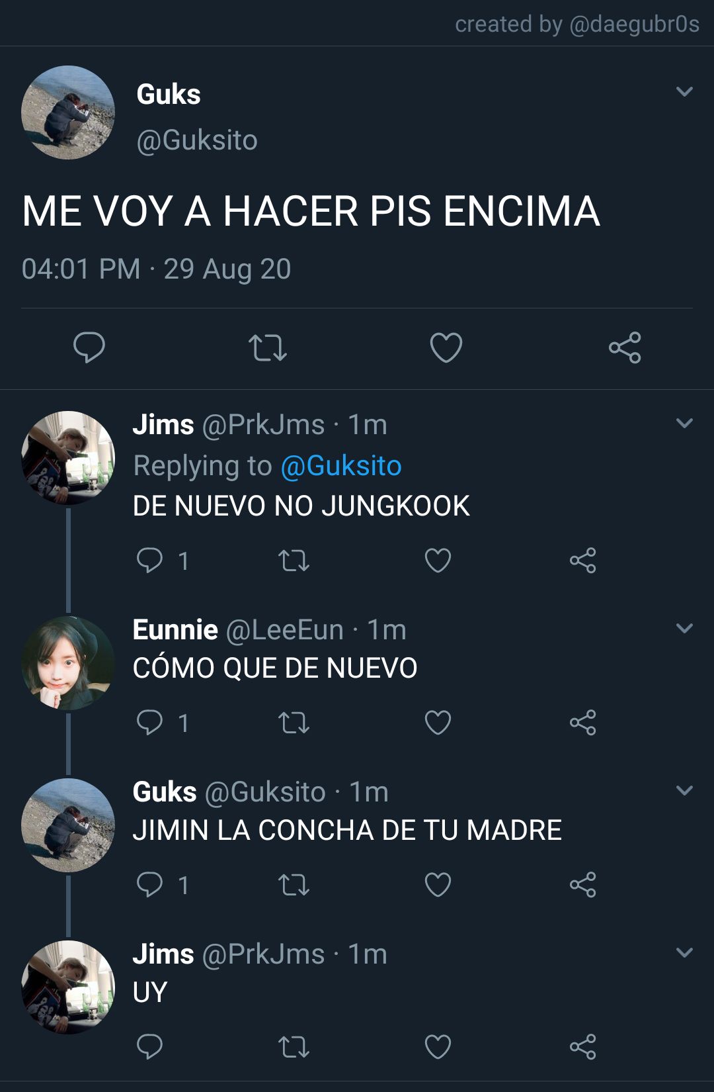Reply to Jims' UY tweet
The height and width of the screenshot is (1092, 714).
[149, 1047]
